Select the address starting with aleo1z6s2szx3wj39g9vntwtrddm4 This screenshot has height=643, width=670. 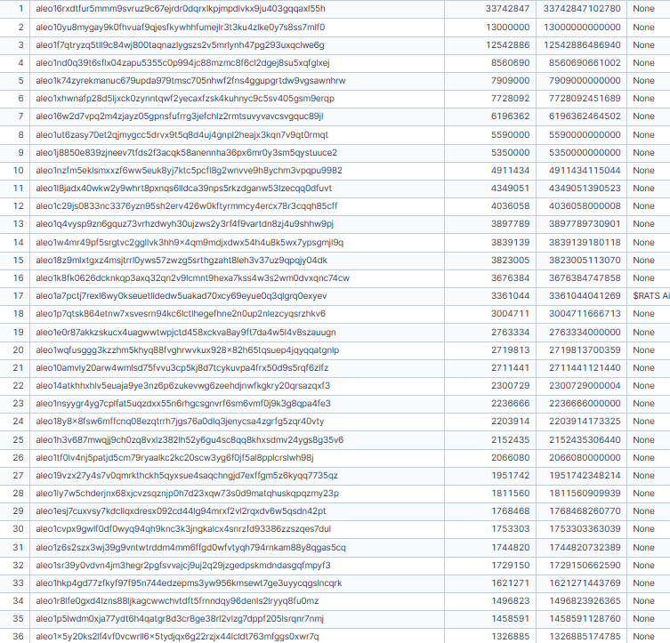[191, 548]
